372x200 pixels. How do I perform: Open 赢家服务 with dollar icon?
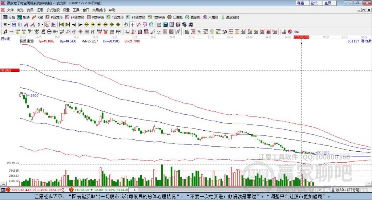pos(230,17)
